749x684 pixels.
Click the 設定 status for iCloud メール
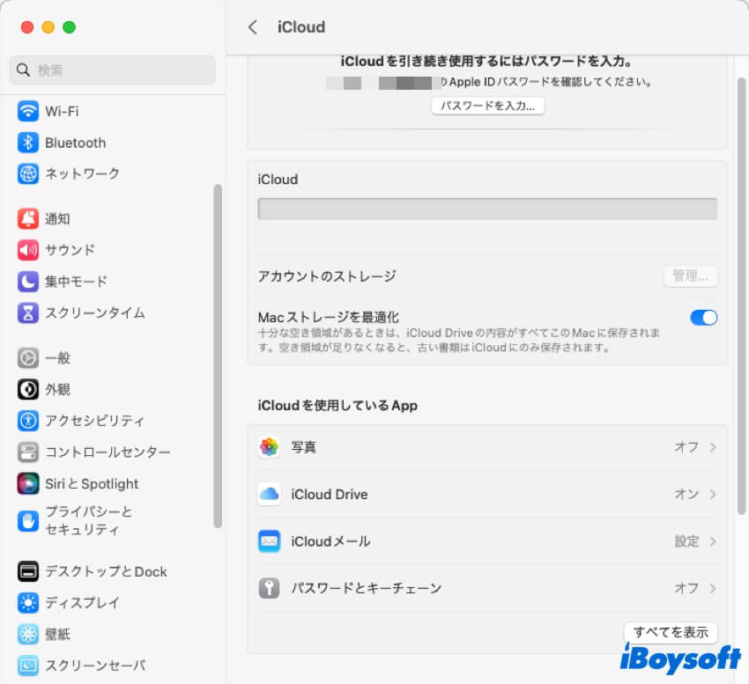[x=686, y=541]
